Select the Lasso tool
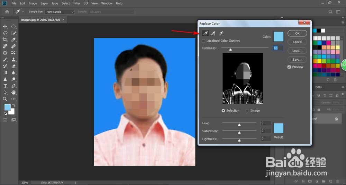The height and width of the screenshot is (185, 346). coord(5,33)
